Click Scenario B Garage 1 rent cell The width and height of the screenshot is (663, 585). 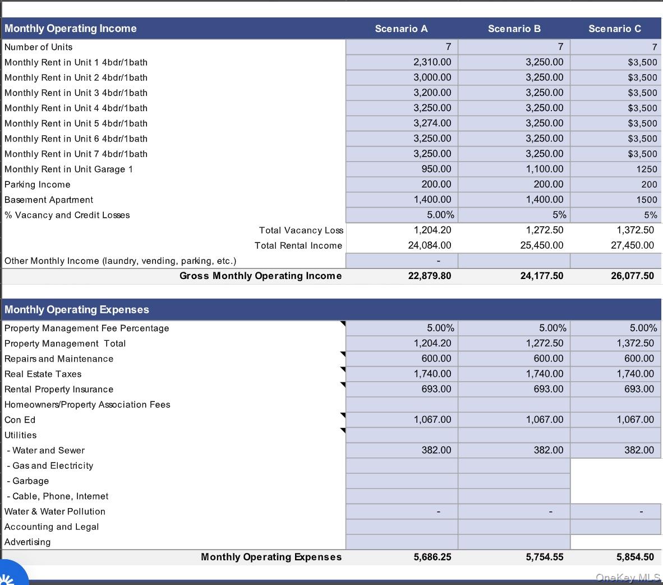click(x=514, y=169)
